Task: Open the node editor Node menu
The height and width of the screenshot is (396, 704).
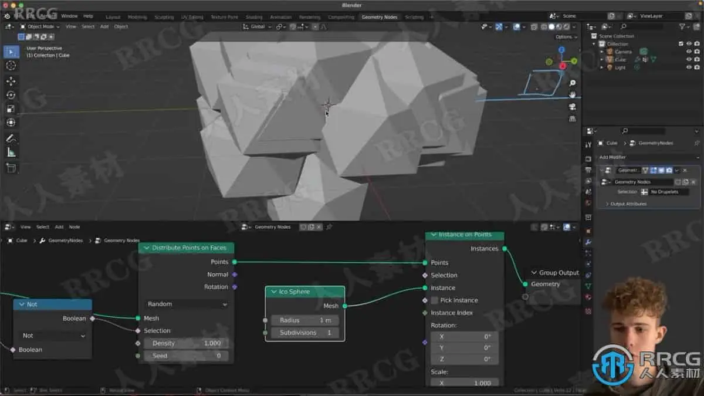Action: (x=75, y=227)
